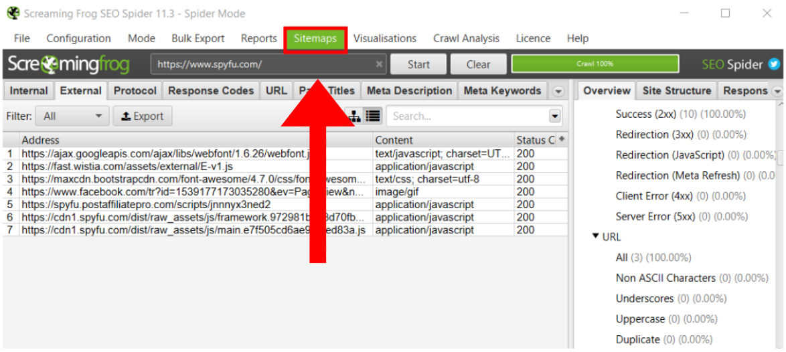Show more tabs in right pane
This screenshot has width=786, height=352.
click(x=777, y=92)
